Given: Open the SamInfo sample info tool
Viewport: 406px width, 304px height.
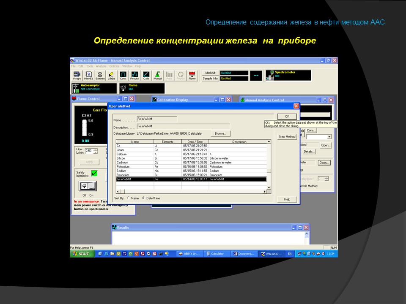Looking at the screenshot, I should (x=100, y=76).
